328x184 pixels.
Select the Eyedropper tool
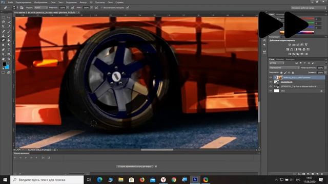9,27
